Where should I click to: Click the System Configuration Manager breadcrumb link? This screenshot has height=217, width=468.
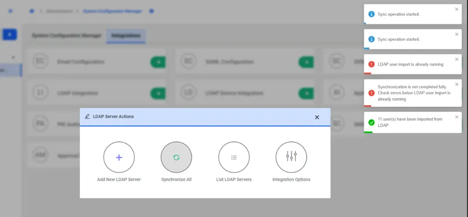coord(113,11)
